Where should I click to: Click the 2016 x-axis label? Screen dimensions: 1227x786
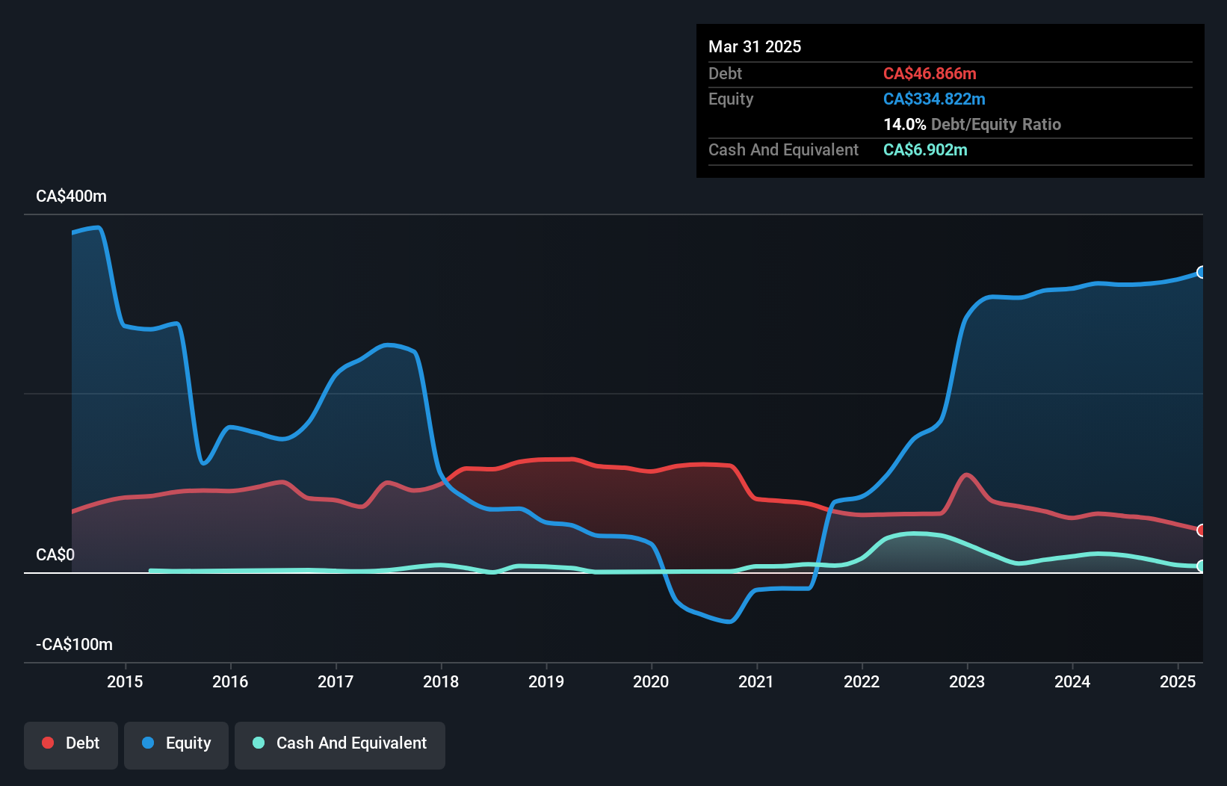[x=230, y=681]
